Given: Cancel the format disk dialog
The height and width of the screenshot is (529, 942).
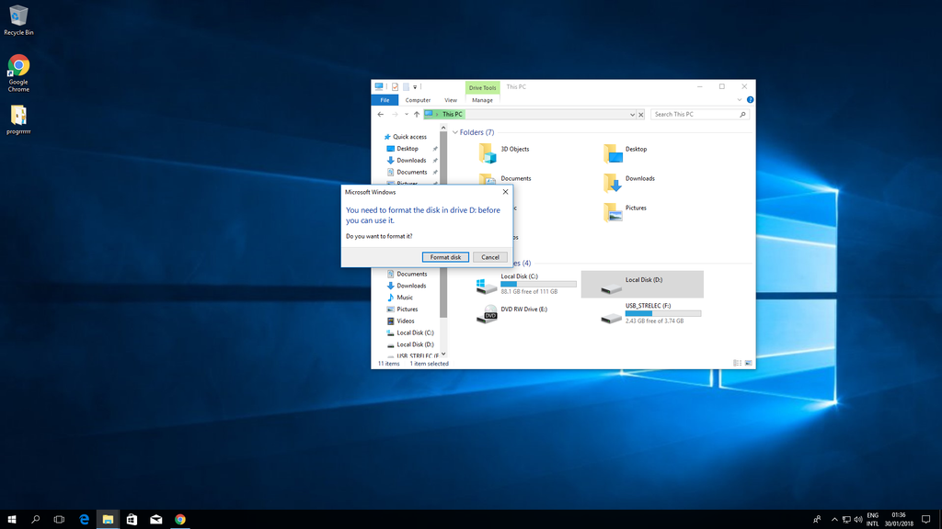Looking at the screenshot, I should tap(490, 257).
